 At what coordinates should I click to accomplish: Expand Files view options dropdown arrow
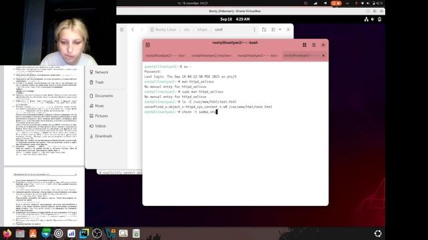tap(280, 29)
